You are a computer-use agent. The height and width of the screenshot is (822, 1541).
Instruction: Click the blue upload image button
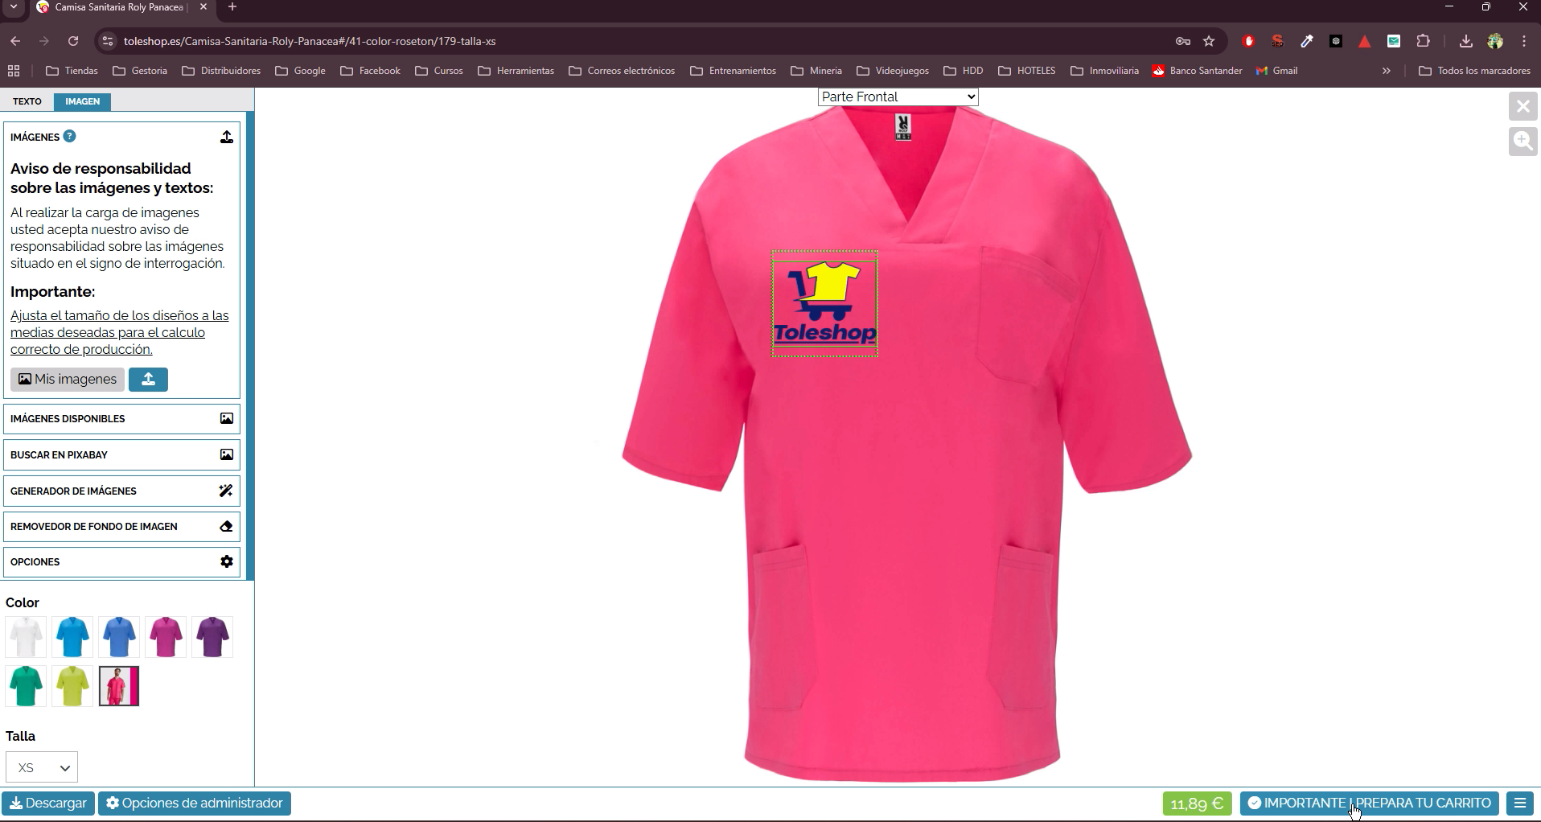pyautogui.click(x=148, y=380)
